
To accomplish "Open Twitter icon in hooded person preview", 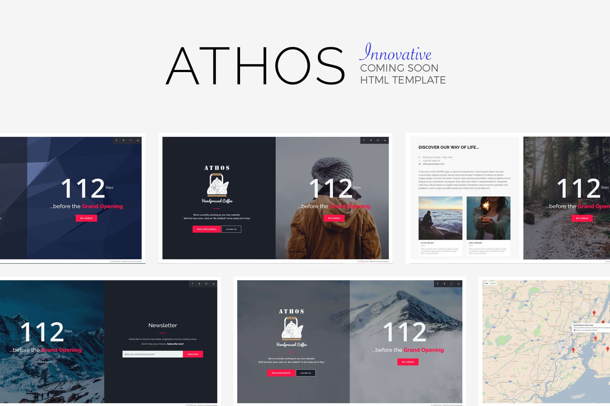I will click(x=371, y=140).
